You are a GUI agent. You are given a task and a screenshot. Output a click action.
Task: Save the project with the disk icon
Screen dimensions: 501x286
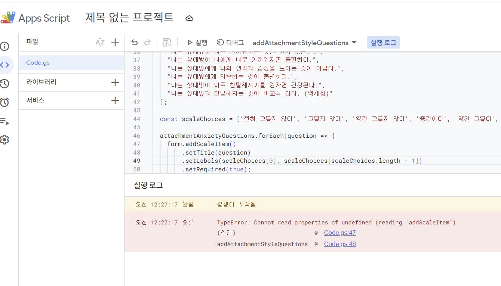(167, 43)
